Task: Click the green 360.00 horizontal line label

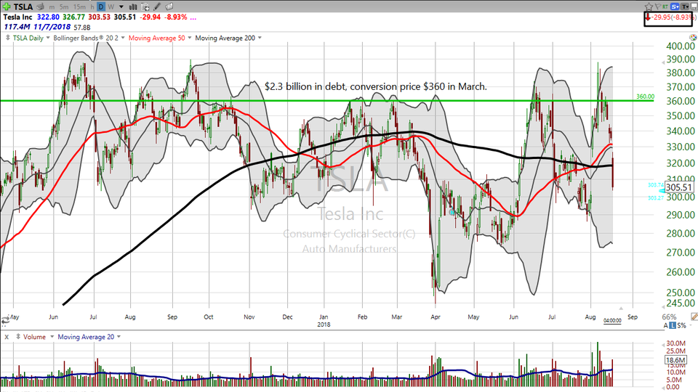Action: click(x=646, y=97)
